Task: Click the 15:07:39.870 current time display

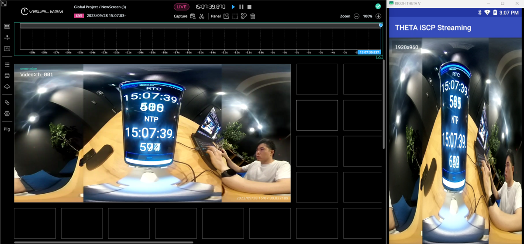Action: pos(210,7)
